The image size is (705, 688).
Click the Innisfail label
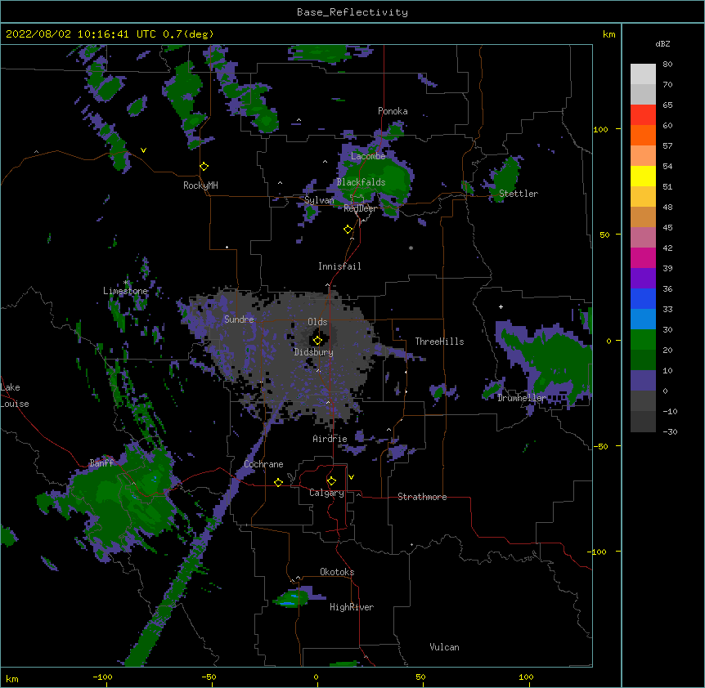click(339, 266)
